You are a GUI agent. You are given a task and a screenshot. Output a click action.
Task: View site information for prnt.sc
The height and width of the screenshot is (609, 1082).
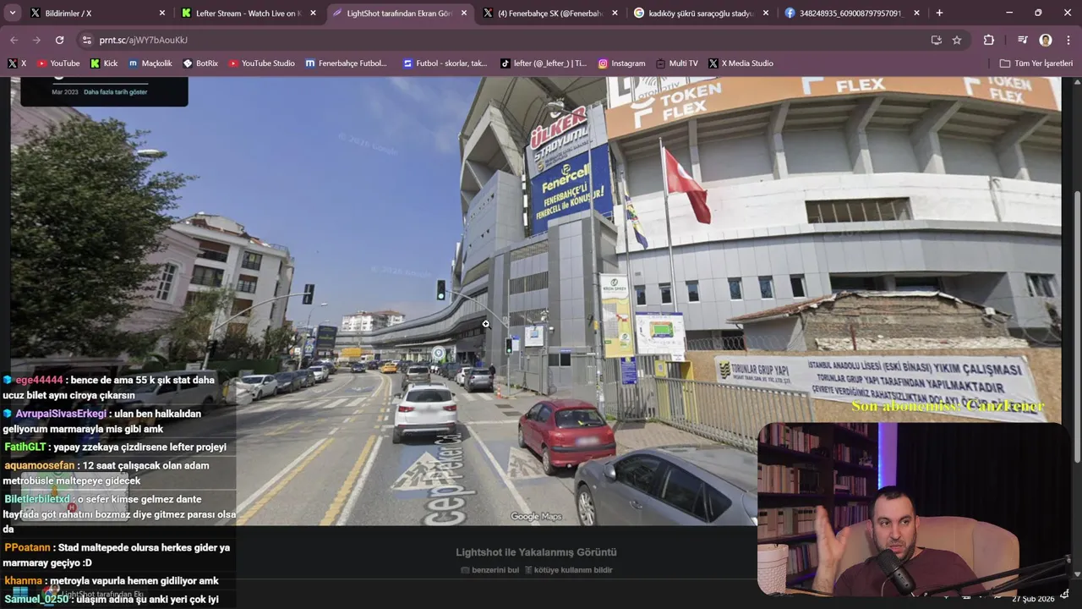coord(87,40)
